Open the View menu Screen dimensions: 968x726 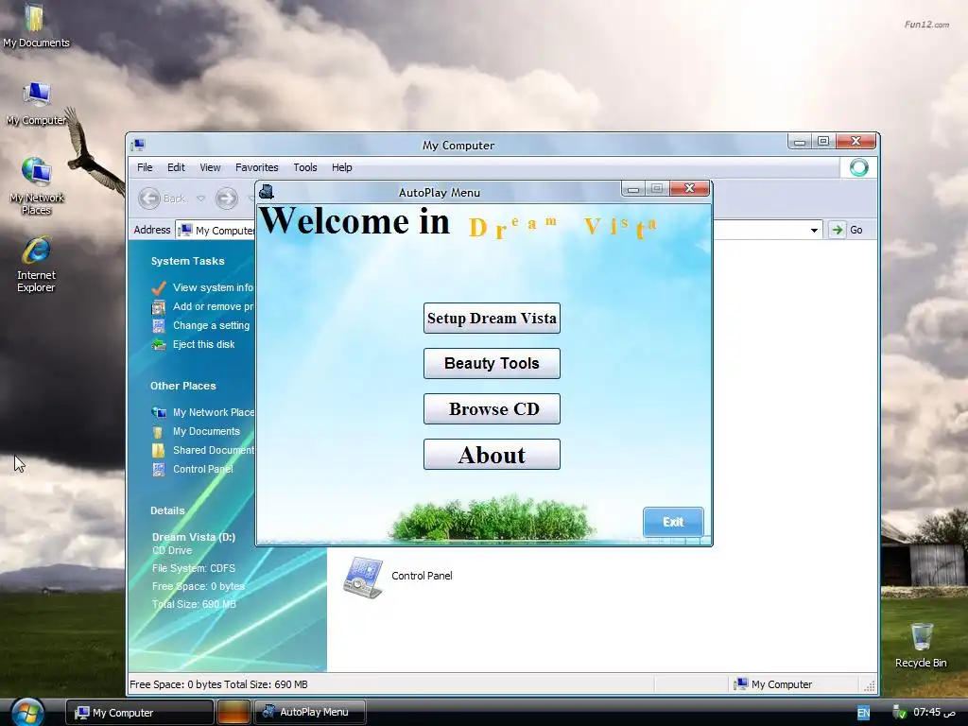[210, 167]
